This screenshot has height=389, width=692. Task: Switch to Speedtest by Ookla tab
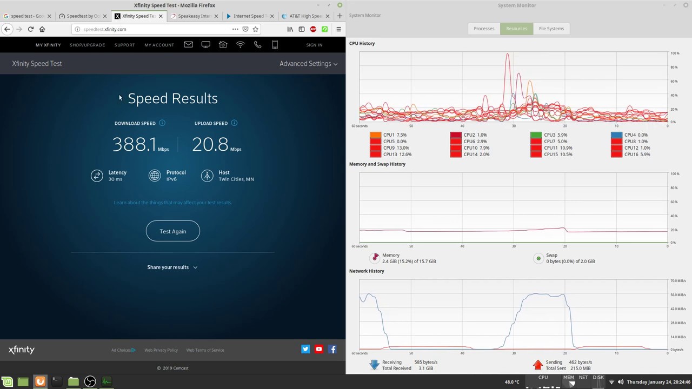click(x=82, y=16)
